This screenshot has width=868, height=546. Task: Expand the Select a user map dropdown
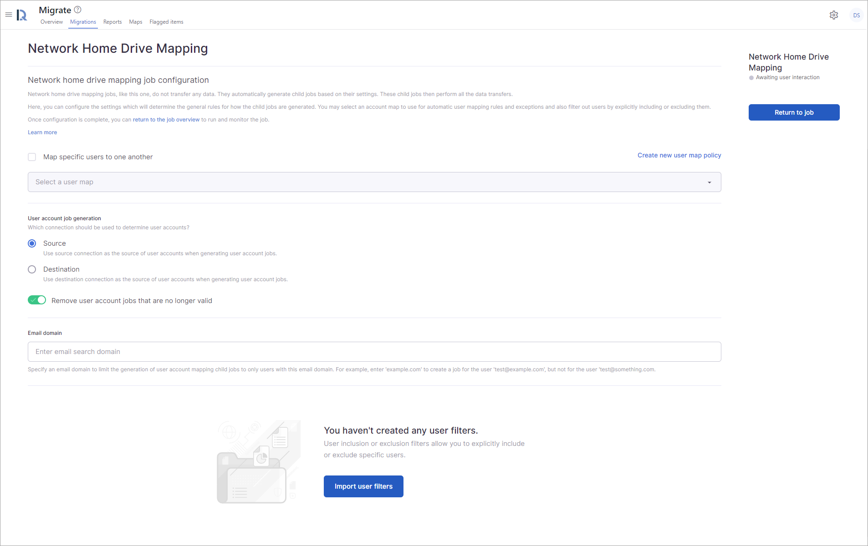click(364, 182)
